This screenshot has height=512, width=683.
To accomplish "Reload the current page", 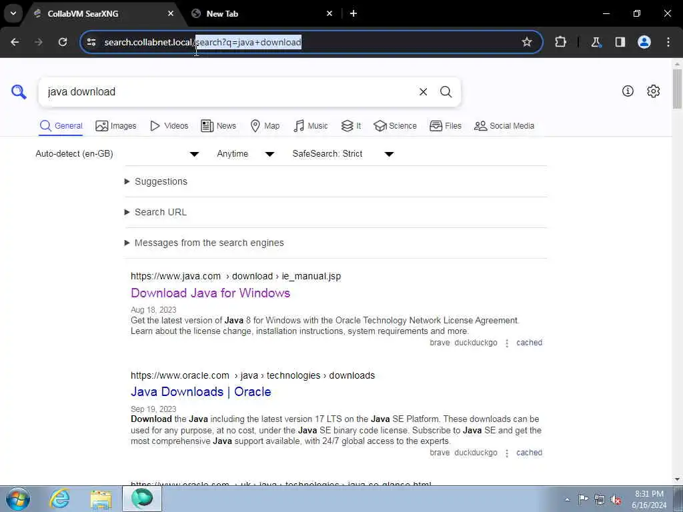I will coord(63,42).
